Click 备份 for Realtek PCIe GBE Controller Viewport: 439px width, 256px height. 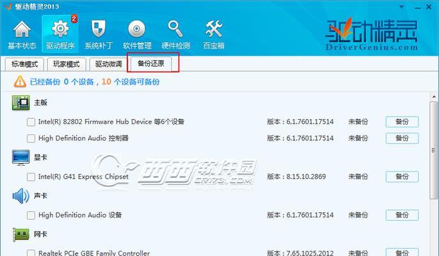coord(402,252)
